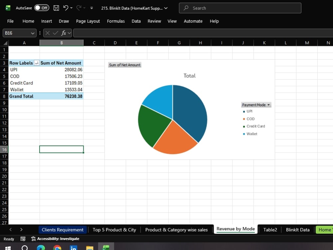
Task: Open the File menu
Action: tap(10, 21)
